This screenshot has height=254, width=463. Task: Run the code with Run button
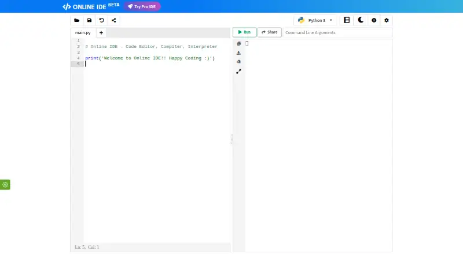(x=244, y=32)
